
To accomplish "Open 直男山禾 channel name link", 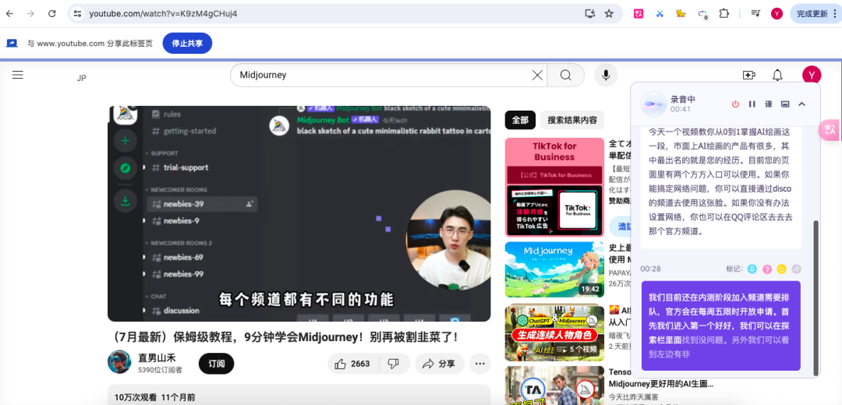I will (157, 357).
